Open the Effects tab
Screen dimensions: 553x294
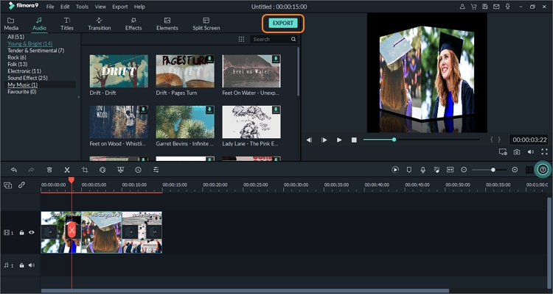pos(133,24)
